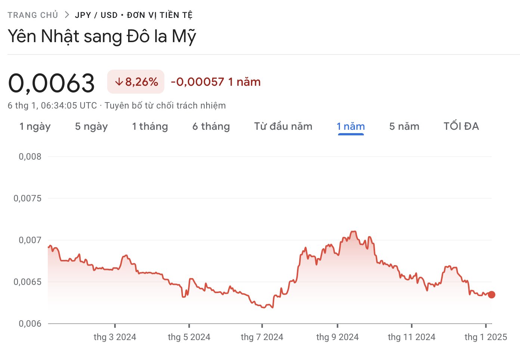Viewport: 520px width, 352px height.
Task: Click the down arrow in percentage badge
Action: tap(119, 82)
